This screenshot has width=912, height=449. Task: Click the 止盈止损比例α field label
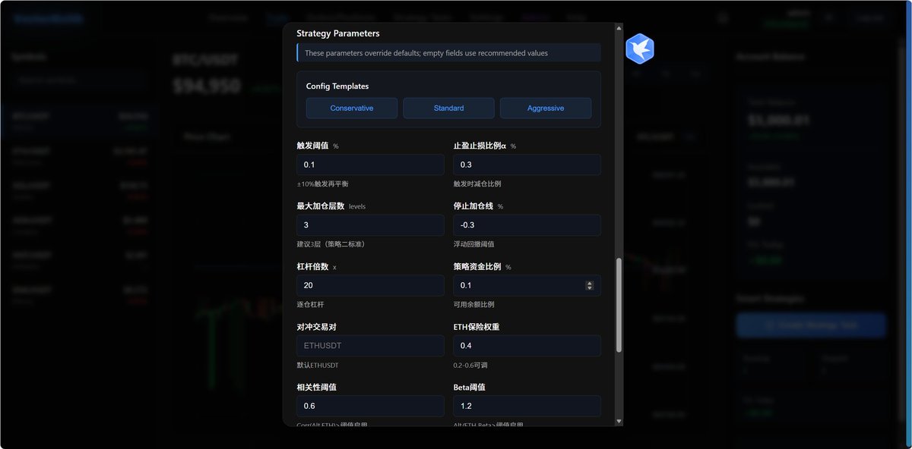(480, 145)
